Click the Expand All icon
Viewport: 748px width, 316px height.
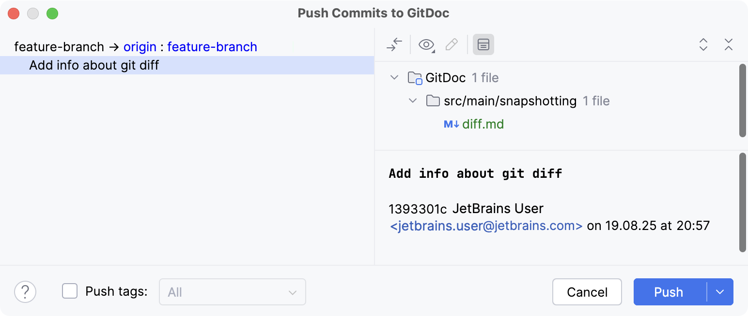703,44
